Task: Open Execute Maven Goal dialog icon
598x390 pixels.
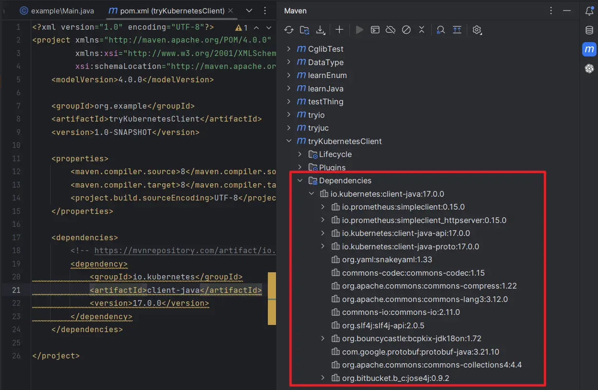Action: [375, 30]
